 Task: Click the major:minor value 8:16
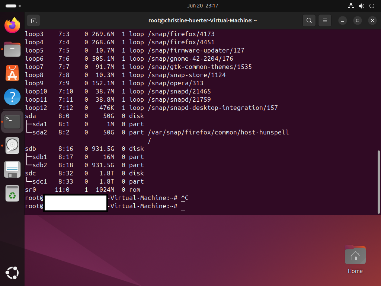65,149
